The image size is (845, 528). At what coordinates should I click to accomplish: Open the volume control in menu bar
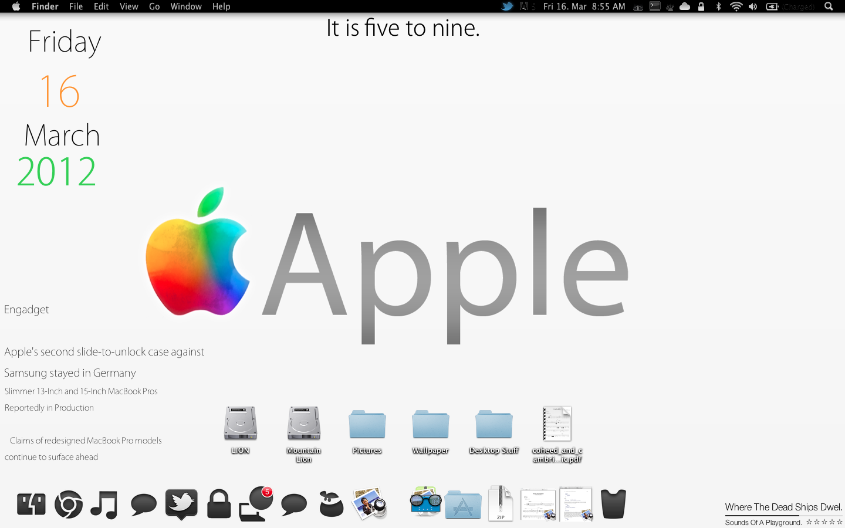coord(753,6)
